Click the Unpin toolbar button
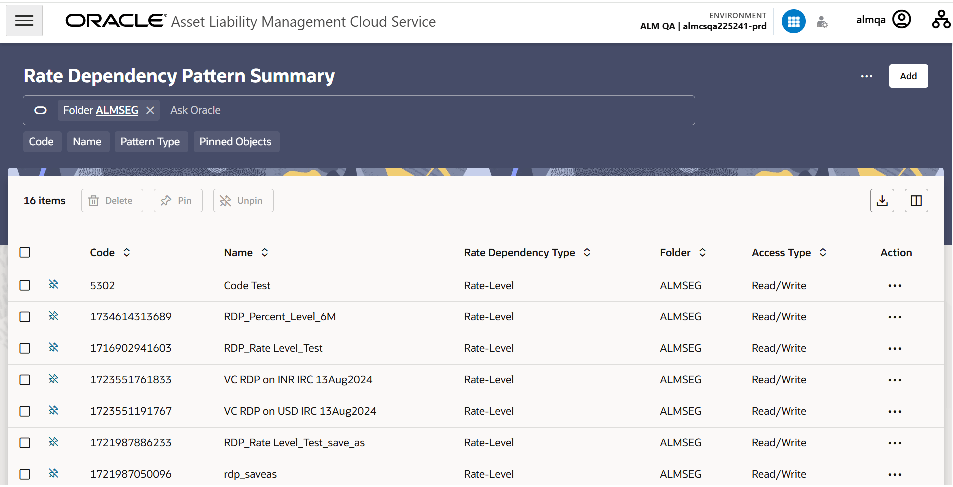 pos(243,200)
